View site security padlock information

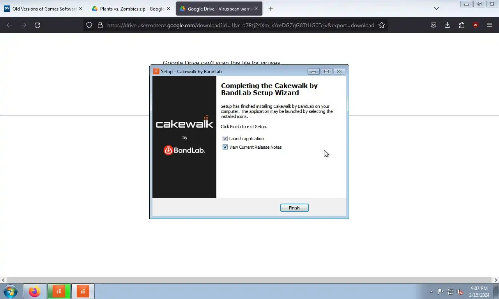click(100, 25)
